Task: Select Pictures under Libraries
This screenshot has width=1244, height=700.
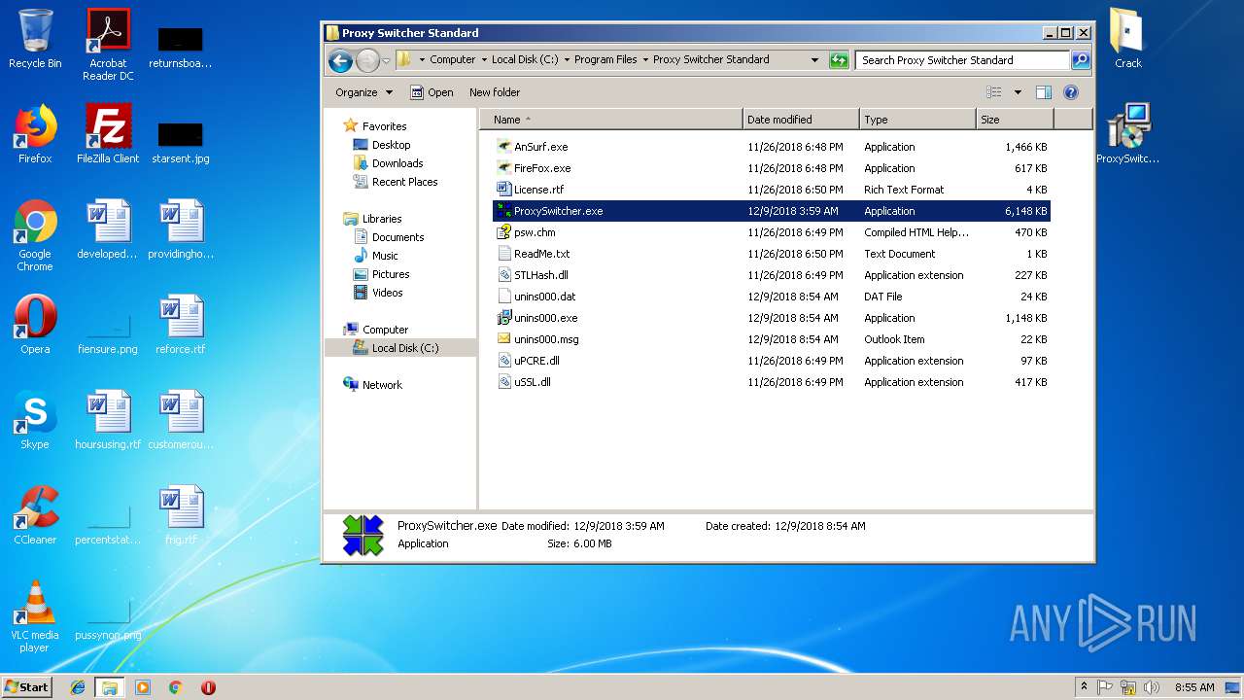Action: (391, 274)
